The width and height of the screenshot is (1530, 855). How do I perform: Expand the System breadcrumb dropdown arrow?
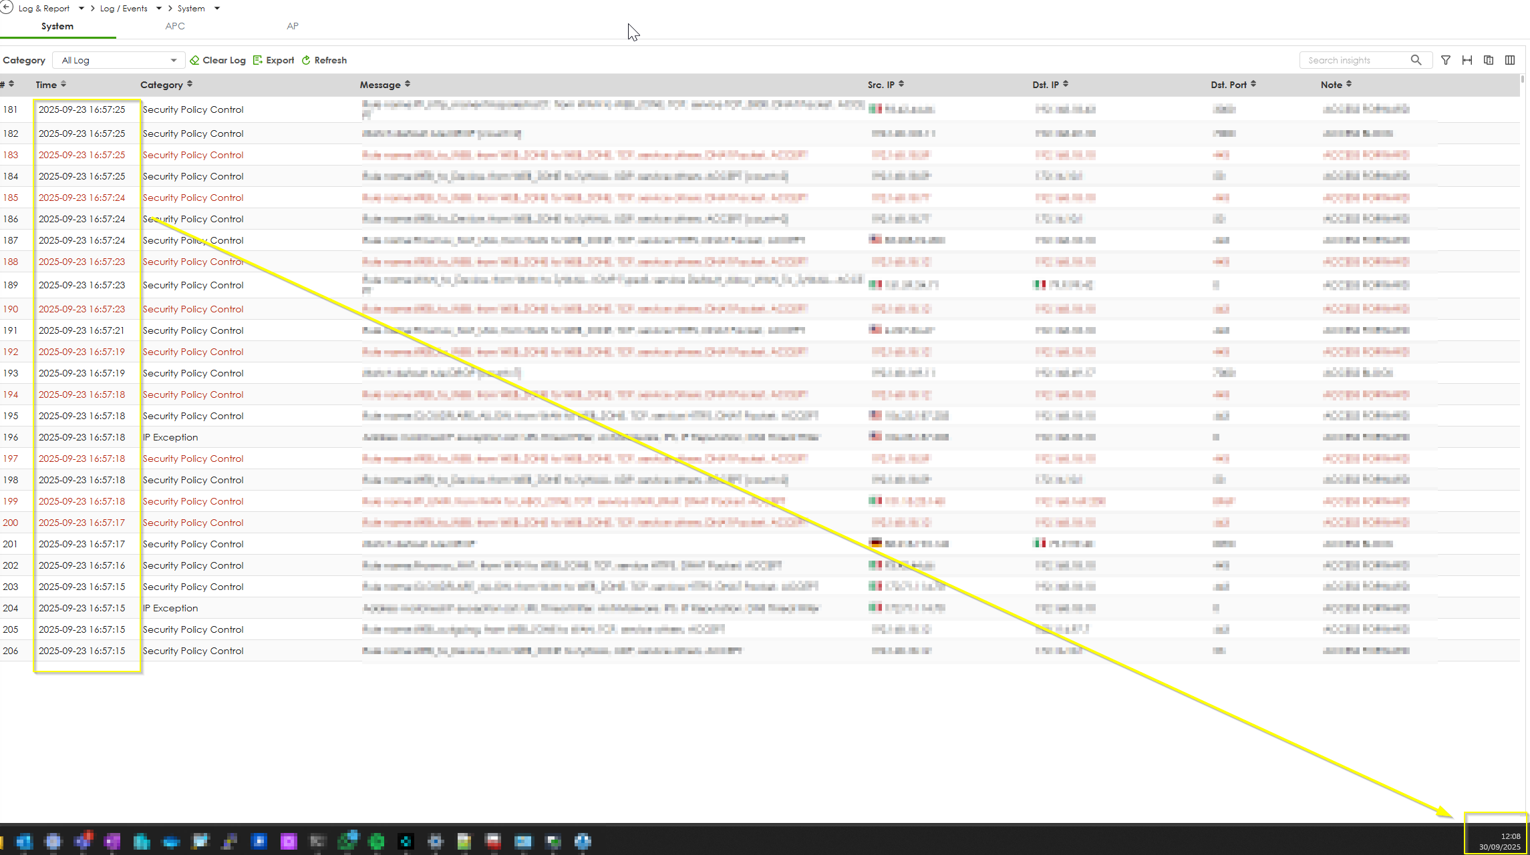coord(217,9)
